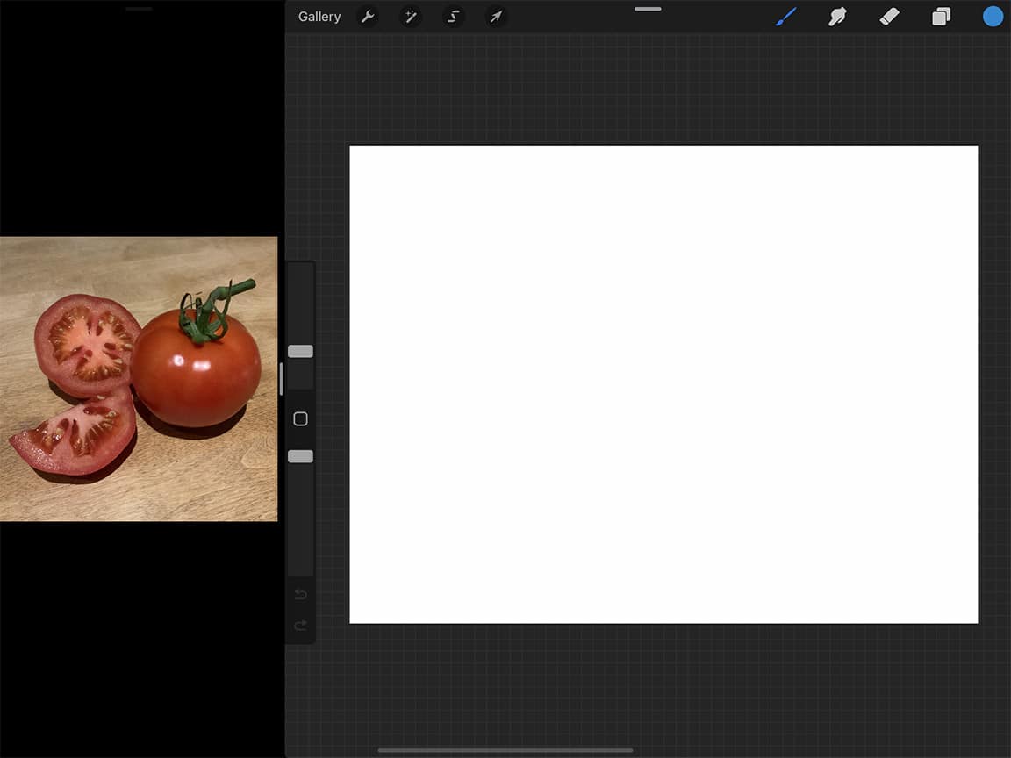Tap the blank white canvas
The width and height of the screenshot is (1011, 758).
click(x=663, y=383)
